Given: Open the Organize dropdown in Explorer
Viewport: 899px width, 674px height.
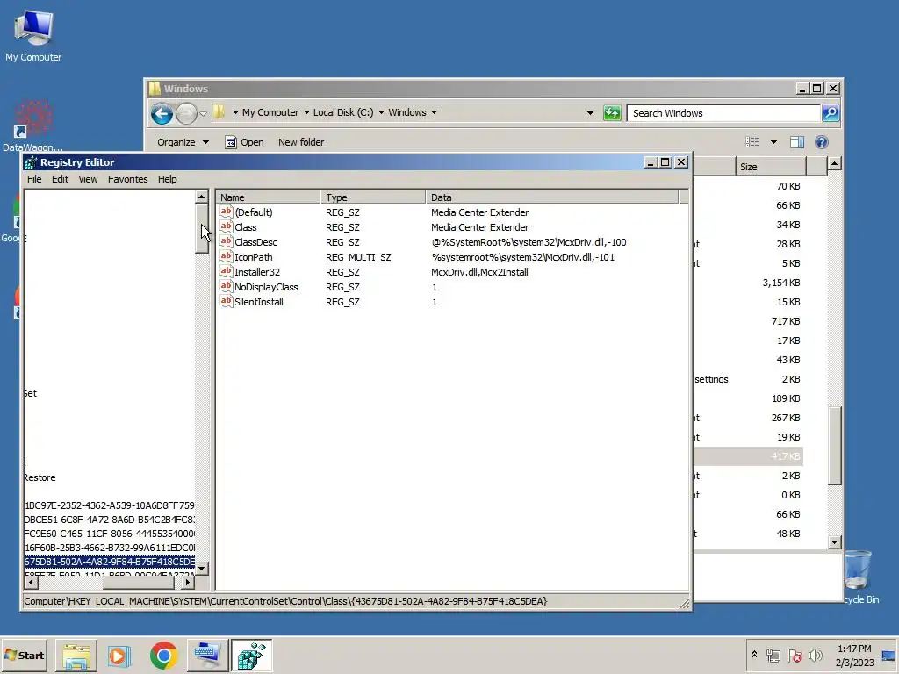Looking at the screenshot, I should click(183, 142).
